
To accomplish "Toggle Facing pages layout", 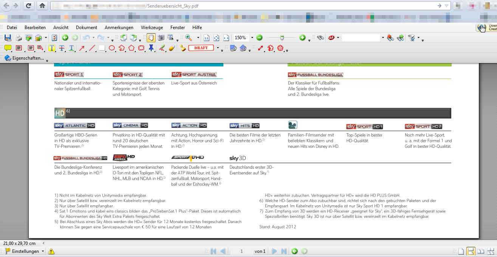I will pos(480,251).
